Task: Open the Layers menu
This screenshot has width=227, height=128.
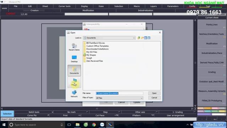Action: coord(153,6)
